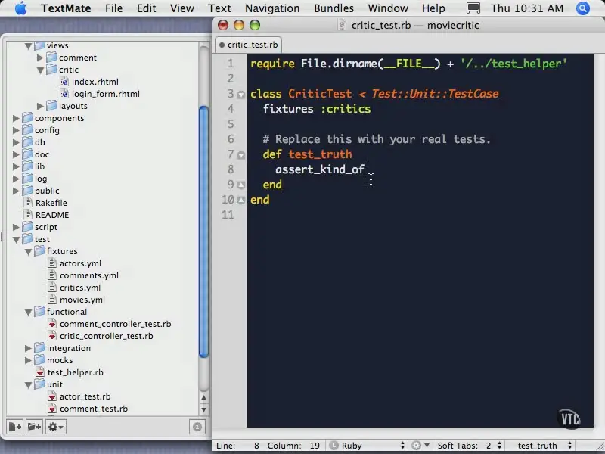Image resolution: width=605 pixels, height=454 pixels.
Task: Open the Help menu
Action: [433, 8]
